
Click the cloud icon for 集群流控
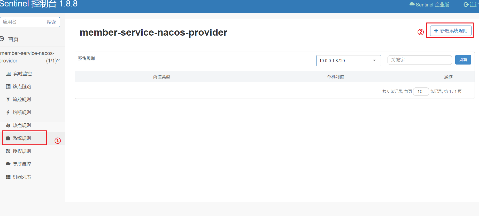point(8,164)
